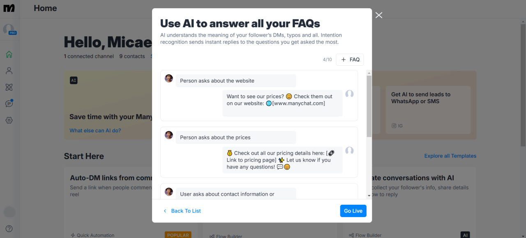526x238 pixels.
Task: Click the AI badge on the bottom right template
Action: 465,235
